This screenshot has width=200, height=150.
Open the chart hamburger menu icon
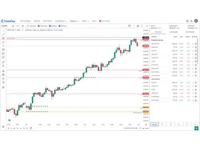(x=147, y=26)
